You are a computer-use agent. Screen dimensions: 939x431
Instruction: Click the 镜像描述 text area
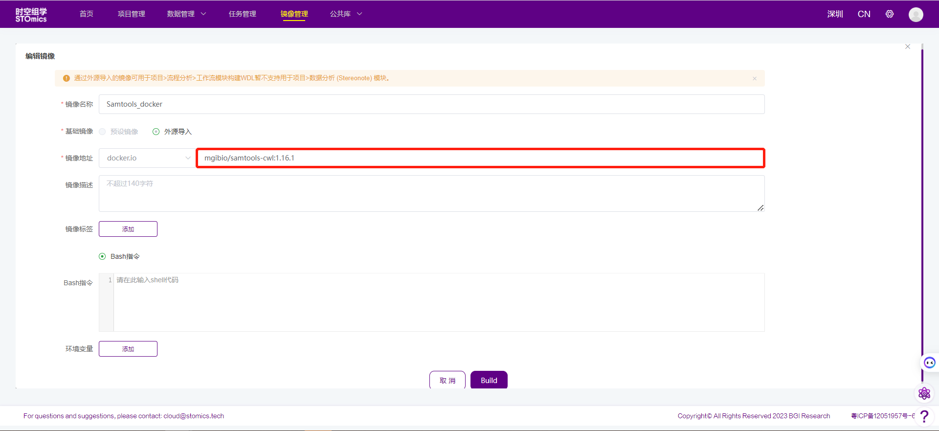click(x=431, y=194)
